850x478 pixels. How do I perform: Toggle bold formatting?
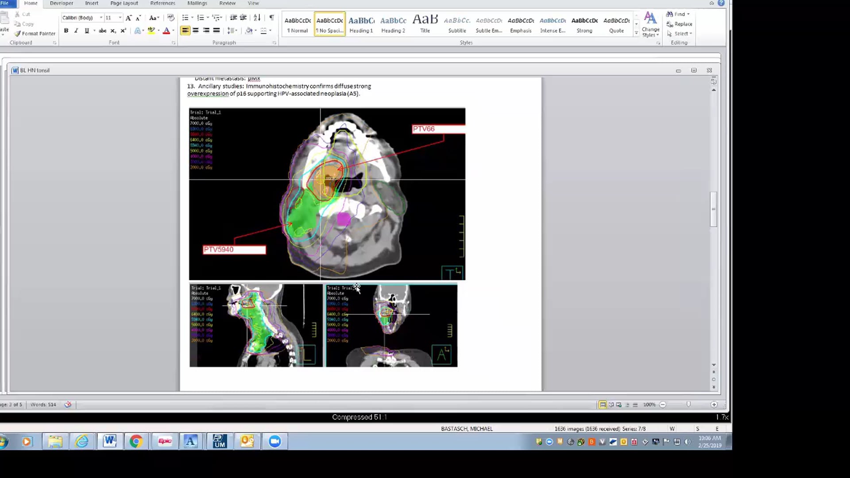[66, 31]
